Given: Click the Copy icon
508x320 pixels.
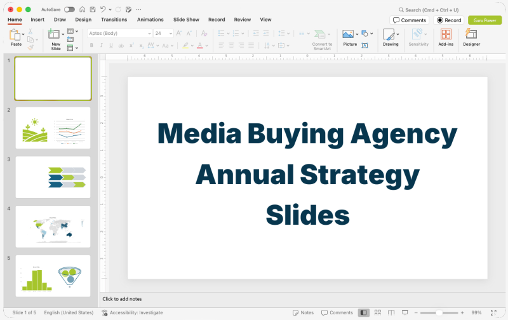Looking at the screenshot, I should [30, 39].
